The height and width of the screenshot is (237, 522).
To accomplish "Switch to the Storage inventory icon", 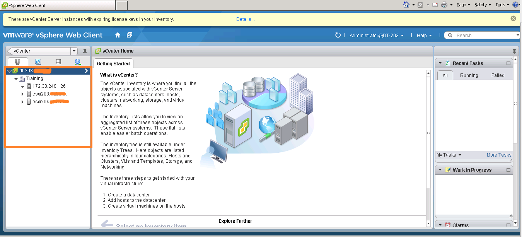I will click(58, 61).
